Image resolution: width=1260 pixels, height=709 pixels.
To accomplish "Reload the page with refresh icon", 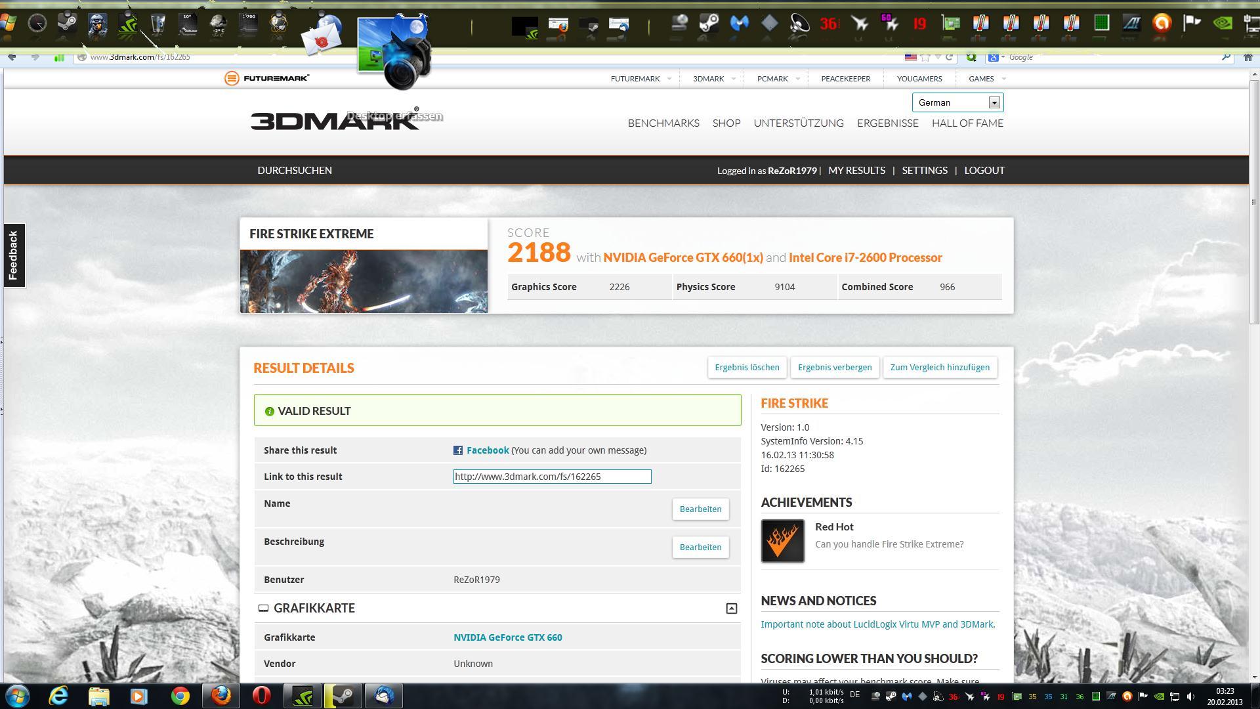I will 949,57.
